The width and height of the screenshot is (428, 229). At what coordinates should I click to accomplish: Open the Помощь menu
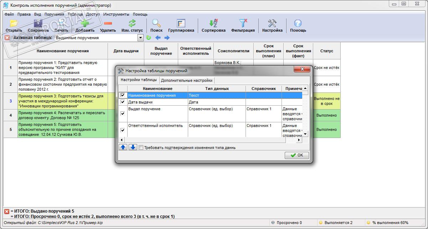click(x=140, y=15)
